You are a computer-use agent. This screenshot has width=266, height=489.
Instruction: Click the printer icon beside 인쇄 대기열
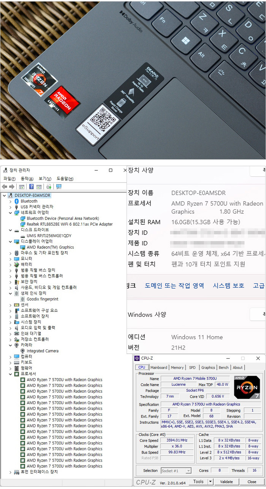coord(16,333)
